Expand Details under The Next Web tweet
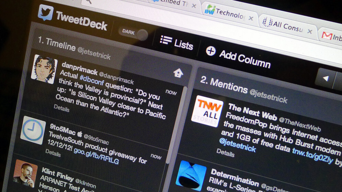The height and width of the screenshot is (192, 342). pyautogui.click(x=225, y=153)
